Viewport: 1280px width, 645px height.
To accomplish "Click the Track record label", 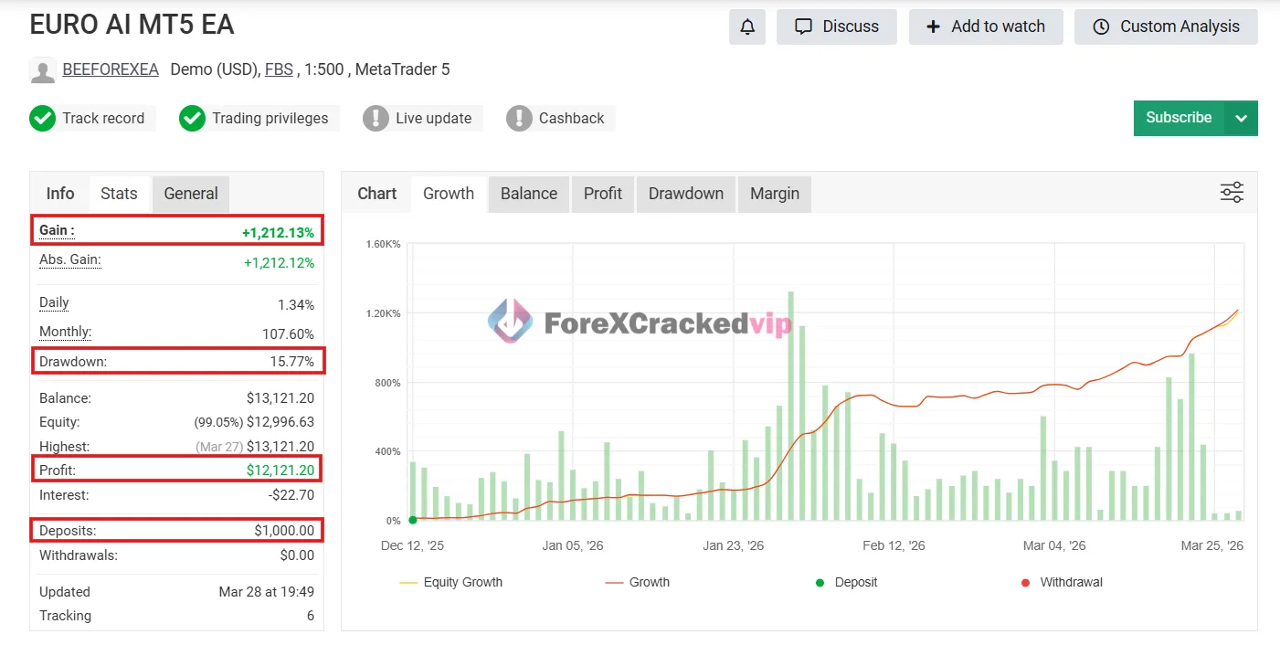I will click(x=103, y=118).
